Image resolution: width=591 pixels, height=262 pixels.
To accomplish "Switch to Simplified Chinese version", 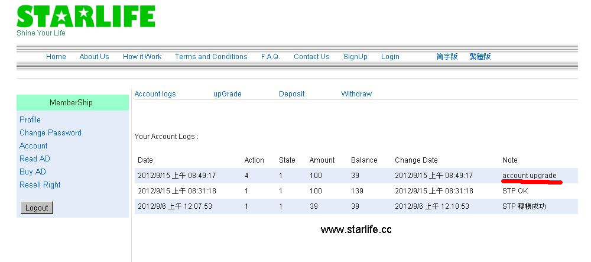I will tap(447, 57).
